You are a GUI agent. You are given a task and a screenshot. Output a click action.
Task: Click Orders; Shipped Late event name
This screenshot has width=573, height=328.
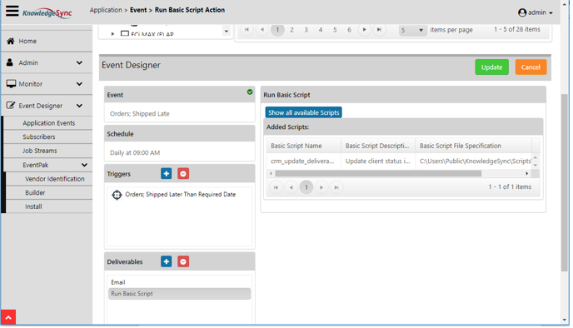(140, 113)
